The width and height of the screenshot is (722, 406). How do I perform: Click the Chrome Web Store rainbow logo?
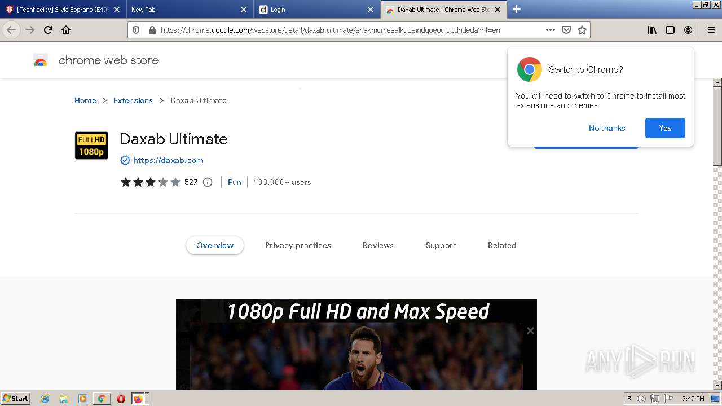(41, 60)
